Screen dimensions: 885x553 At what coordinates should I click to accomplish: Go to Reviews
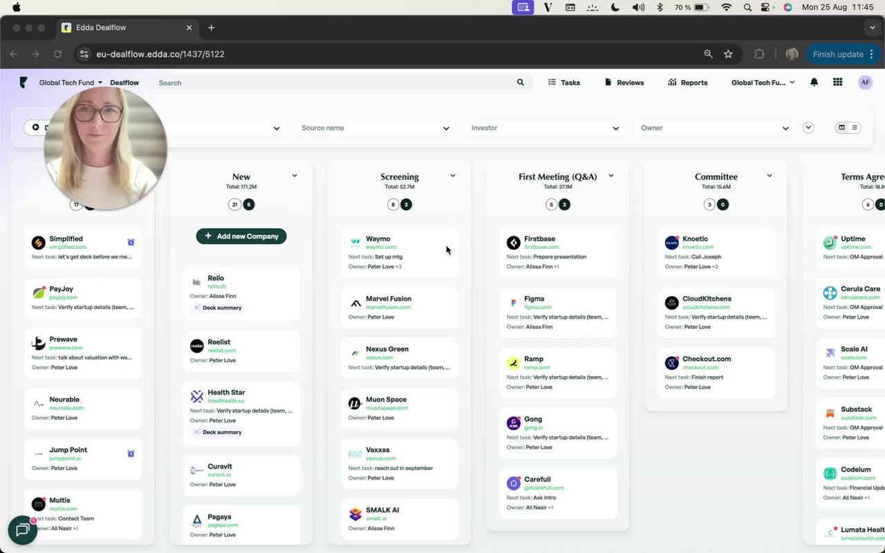click(x=624, y=82)
